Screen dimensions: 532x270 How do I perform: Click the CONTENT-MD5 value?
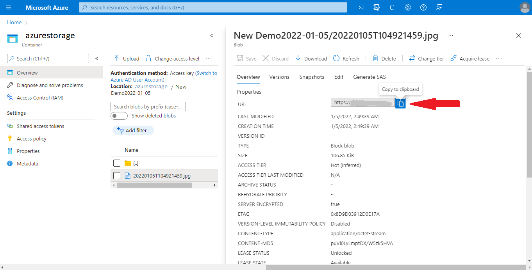tap(365, 243)
